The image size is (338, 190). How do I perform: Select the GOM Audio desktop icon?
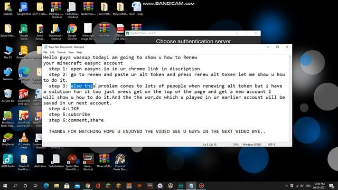pyautogui.click(x=8, y=161)
